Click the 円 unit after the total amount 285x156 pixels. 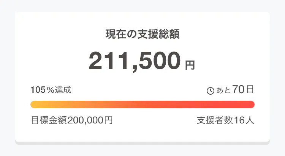tap(190, 65)
